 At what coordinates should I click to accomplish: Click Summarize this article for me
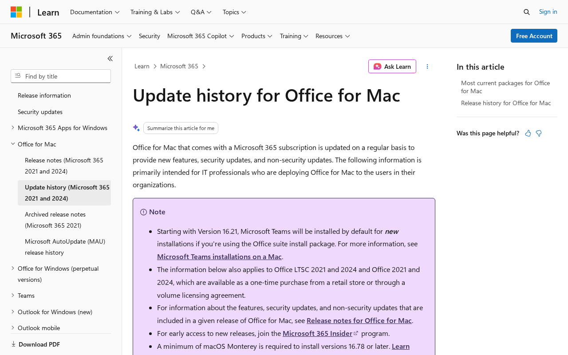point(181,128)
